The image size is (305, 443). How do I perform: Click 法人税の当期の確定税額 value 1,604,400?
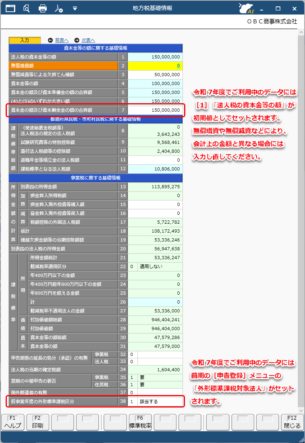point(155,370)
